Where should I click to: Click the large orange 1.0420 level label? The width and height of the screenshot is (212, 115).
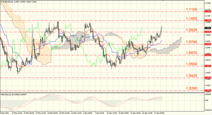coord(192,76)
